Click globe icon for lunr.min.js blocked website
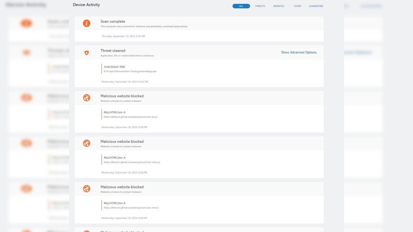The height and width of the screenshot is (232, 413). tap(86, 189)
